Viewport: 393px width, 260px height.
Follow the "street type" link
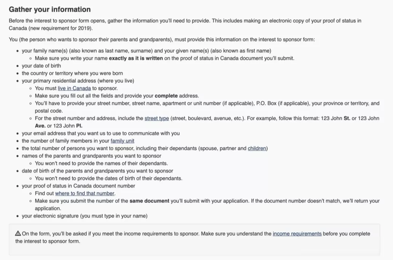point(156,118)
